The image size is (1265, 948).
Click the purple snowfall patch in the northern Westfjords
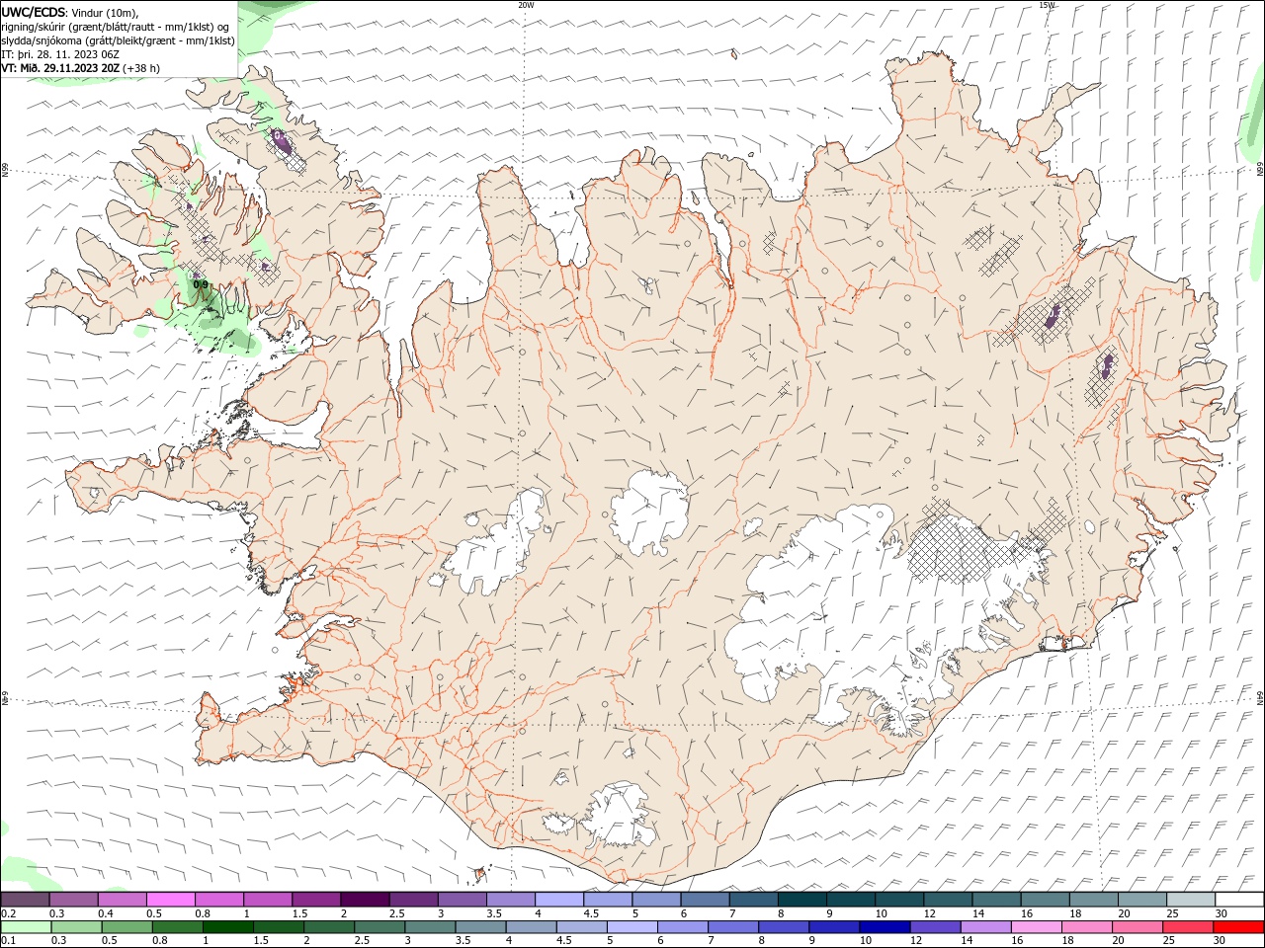pyautogui.click(x=283, y=144)
